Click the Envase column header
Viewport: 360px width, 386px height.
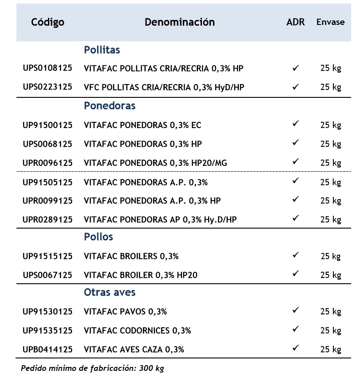tap(330, 22)
